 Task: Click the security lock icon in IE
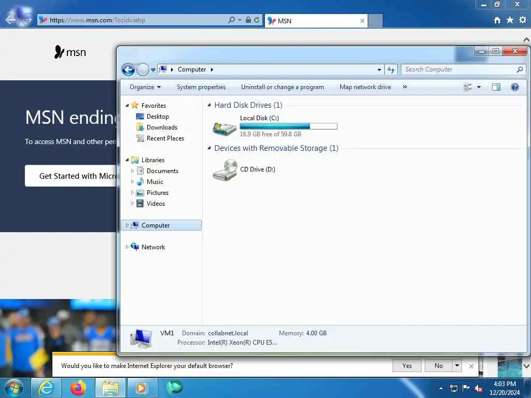(248, 20)
